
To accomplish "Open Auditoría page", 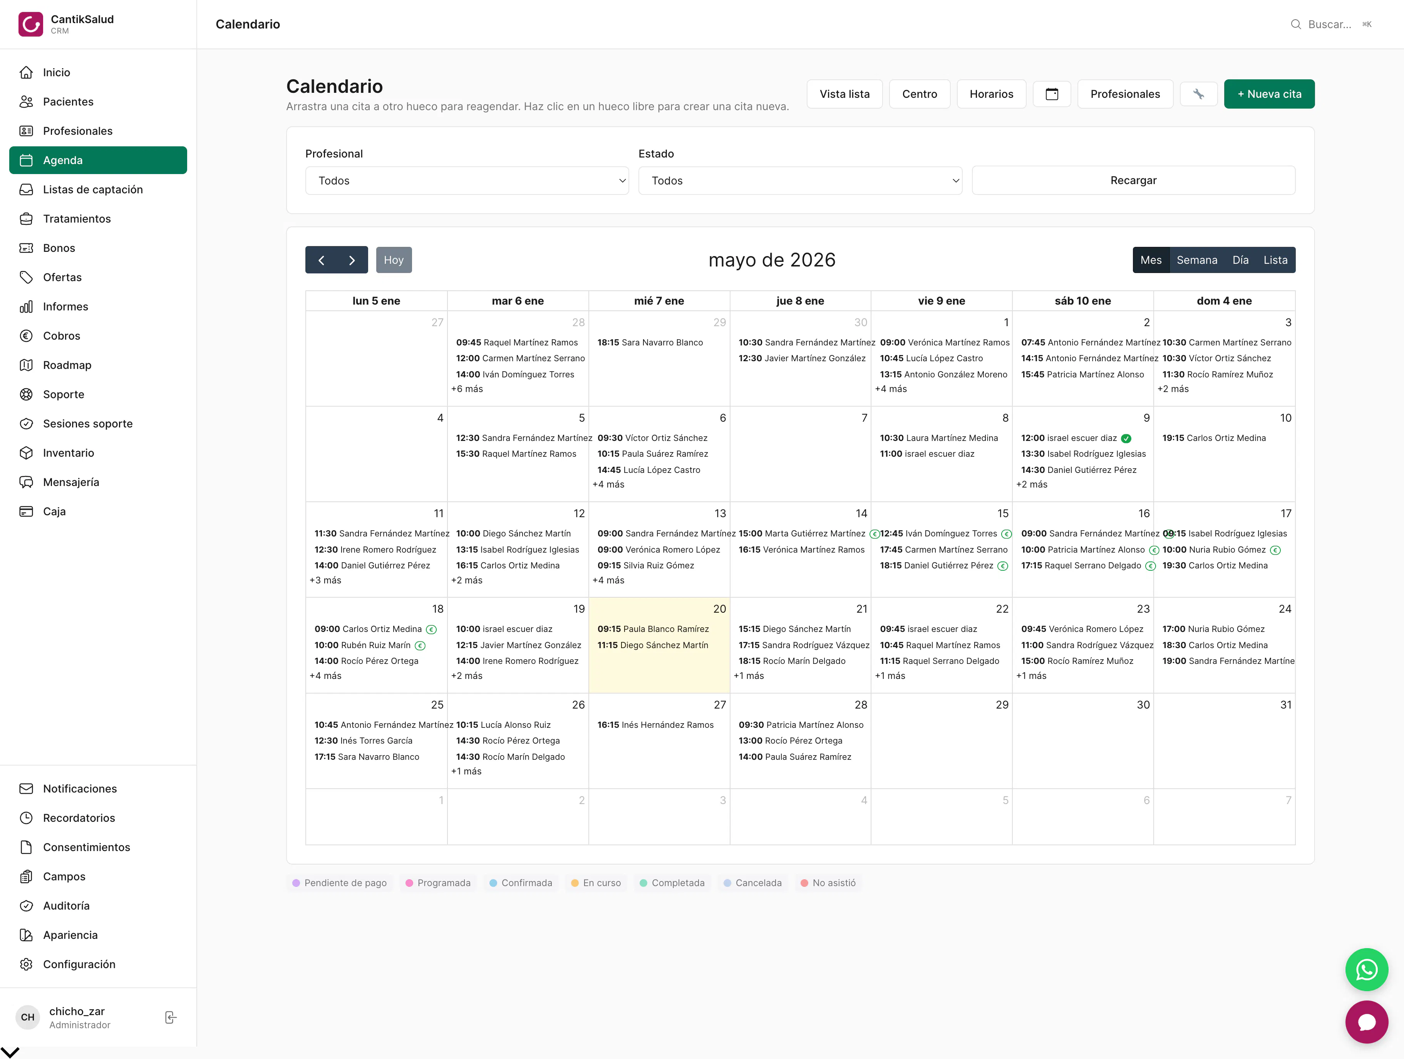I will [x=98, y=905].
